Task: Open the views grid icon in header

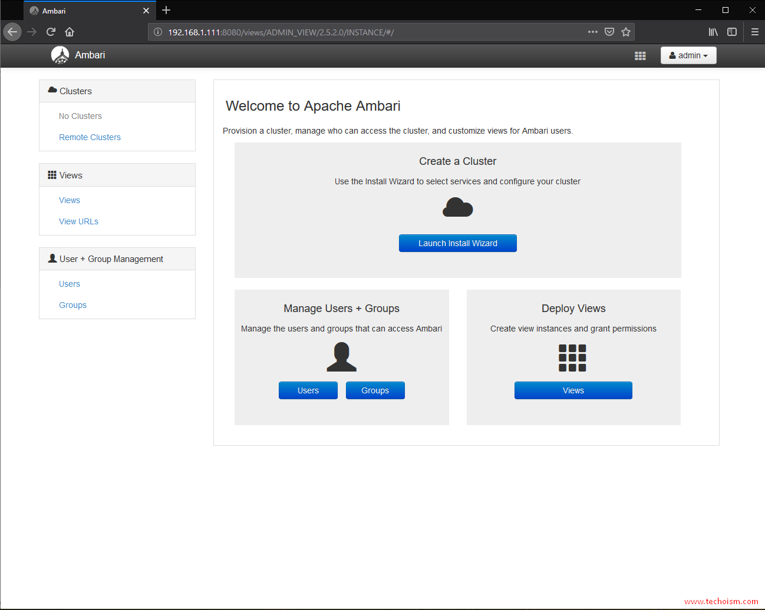Action: 640,55
